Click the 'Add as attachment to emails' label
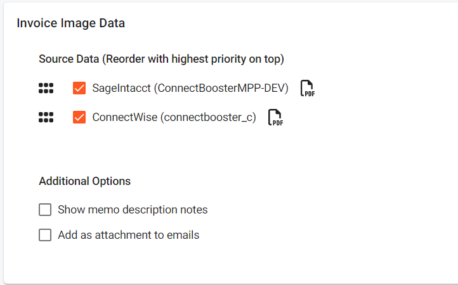 [128, 235]
